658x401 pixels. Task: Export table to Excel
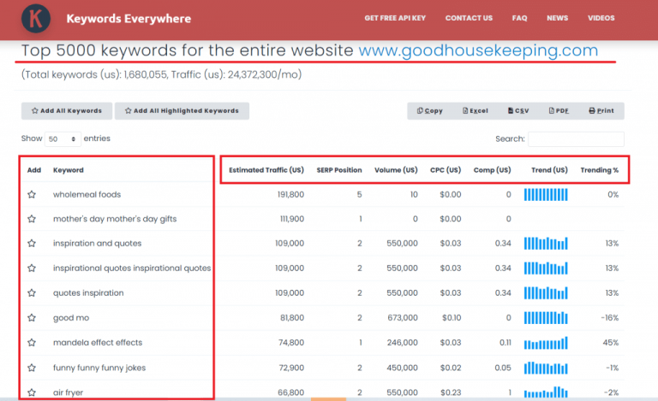pos(475,111)
